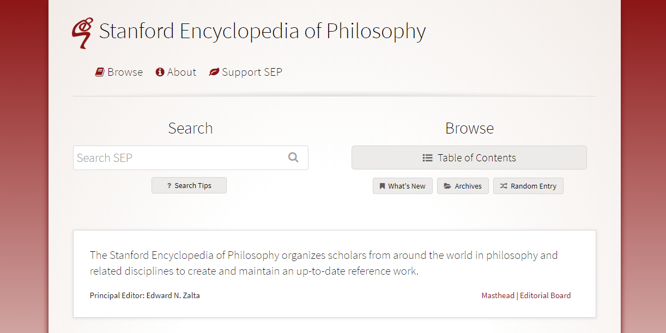Image resolution: width=666 pixels, height=333 pixels.
Task: Open the Support SEP menu item
Action: point(246,72)
